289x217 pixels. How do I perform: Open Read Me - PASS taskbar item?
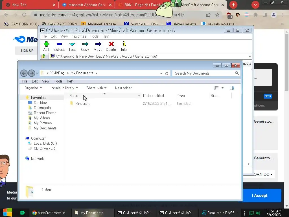pyautogui.click(x=220, y=213)
